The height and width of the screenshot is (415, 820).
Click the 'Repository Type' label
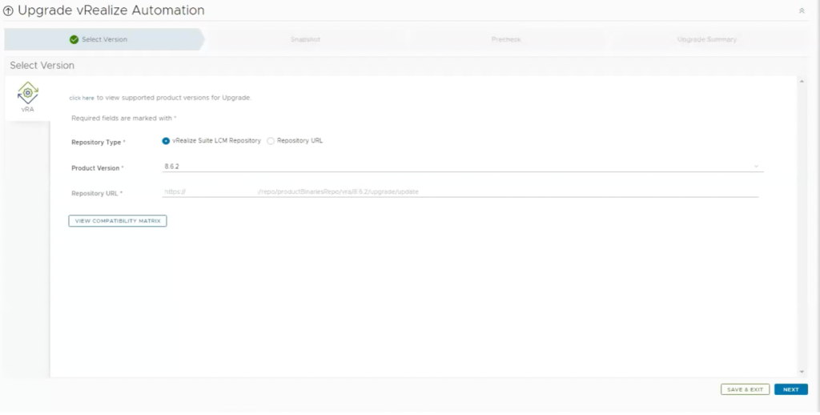tap(96, 143)
